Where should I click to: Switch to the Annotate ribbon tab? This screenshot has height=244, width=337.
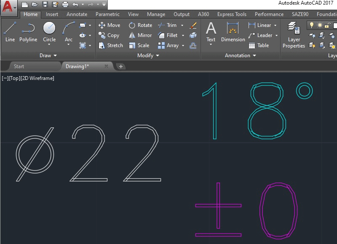(x=77, y=14)
